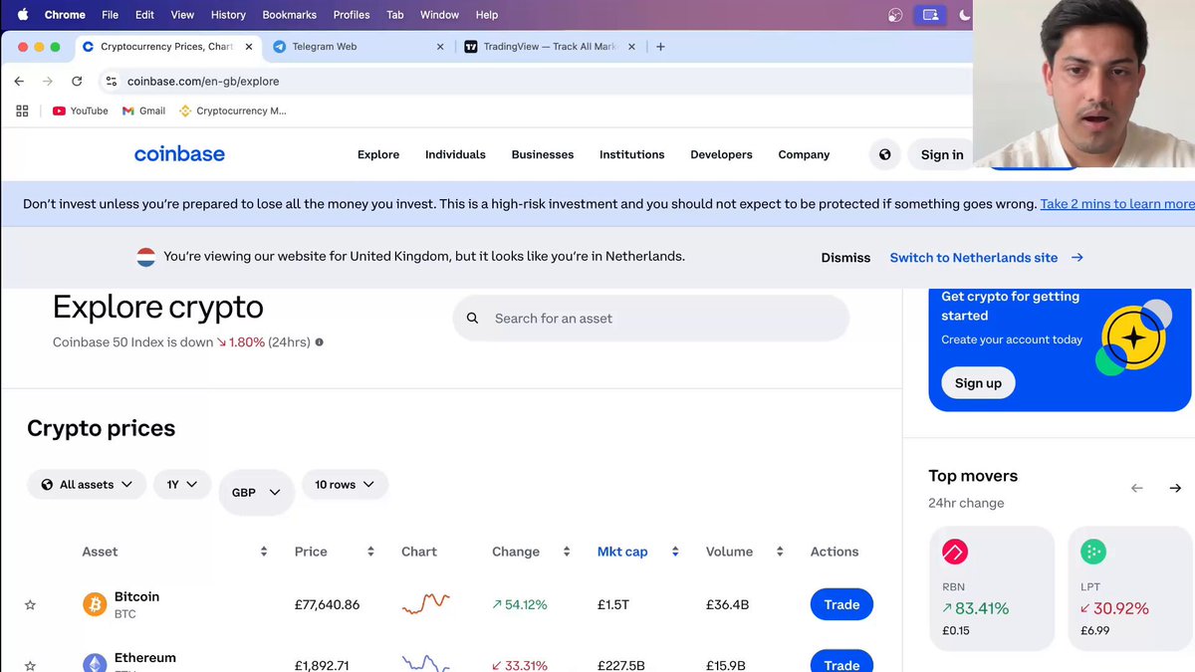Switch to the TradingView tab
Image resolution: width=1195 pixels, height=672 pixels.
click(x=550, y=47)
